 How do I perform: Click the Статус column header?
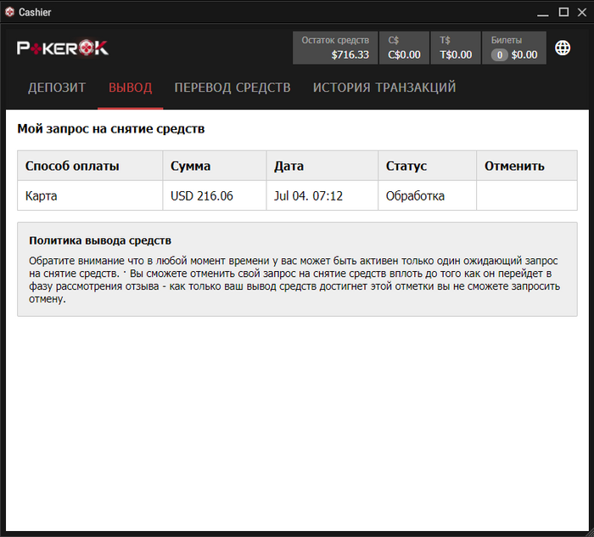[x=427, y=166]
